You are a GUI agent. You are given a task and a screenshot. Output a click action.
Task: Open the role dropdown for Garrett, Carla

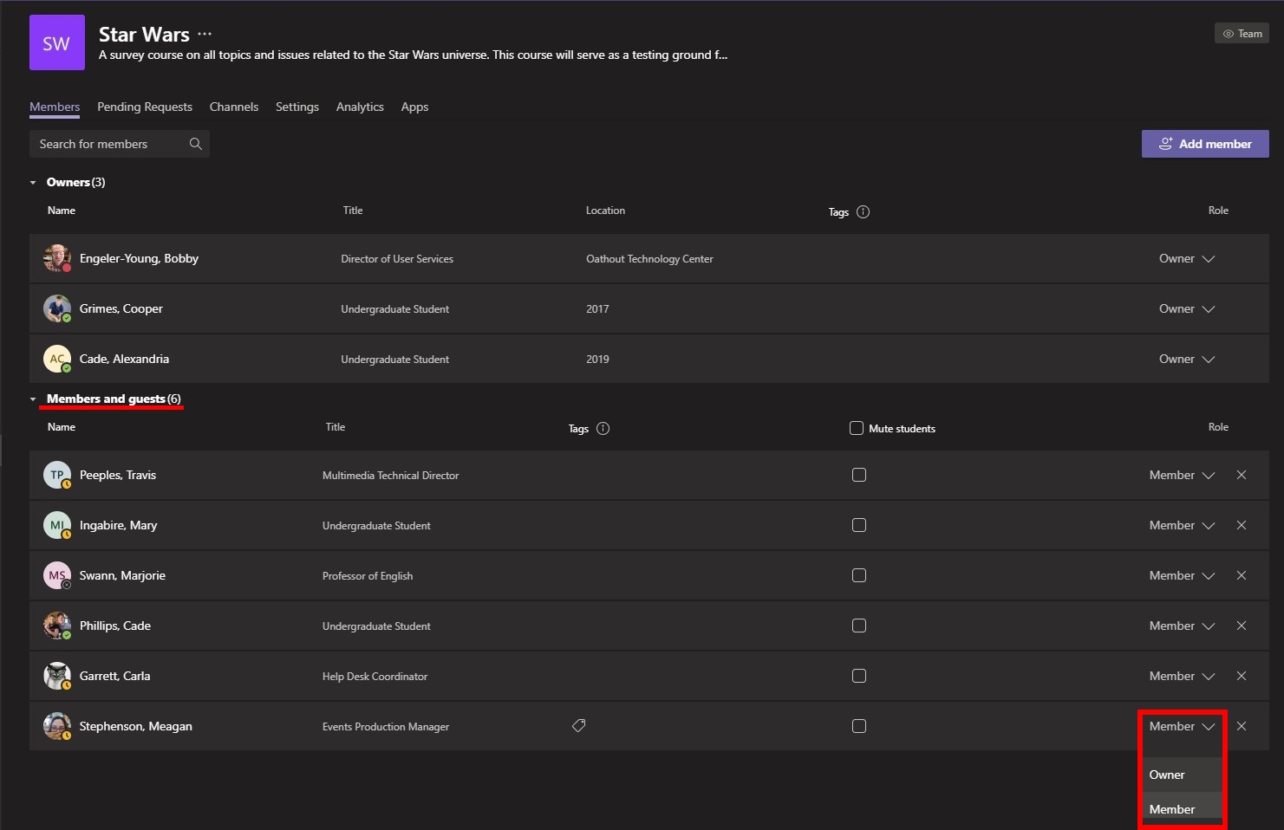tap(1183, 676)
